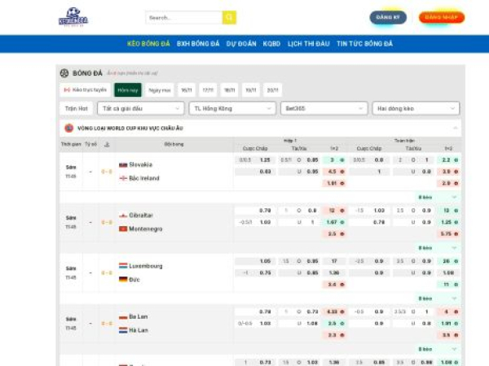Click the UEFA league icon in the section header
The image size is (489, 366).
(x=69, y=129)
